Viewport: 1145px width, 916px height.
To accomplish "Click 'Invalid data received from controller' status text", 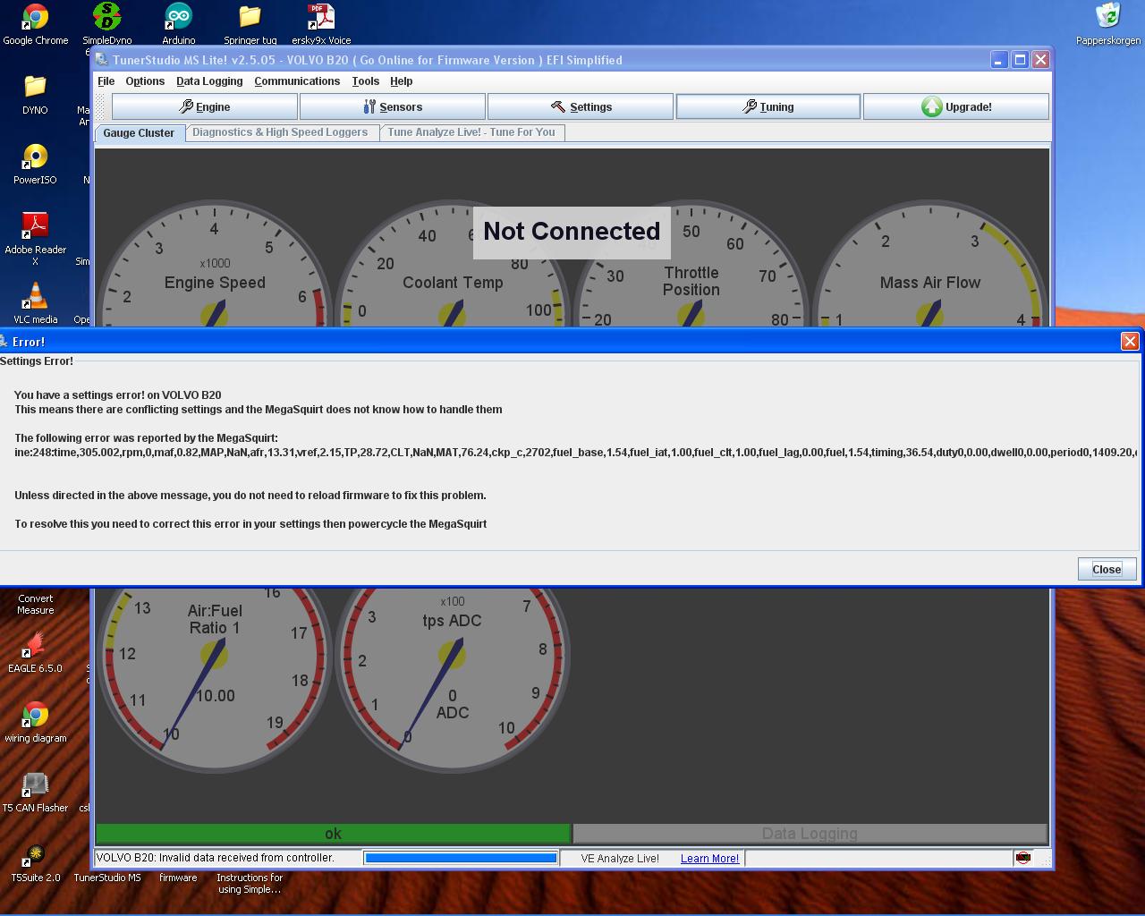I will [215, 858].
